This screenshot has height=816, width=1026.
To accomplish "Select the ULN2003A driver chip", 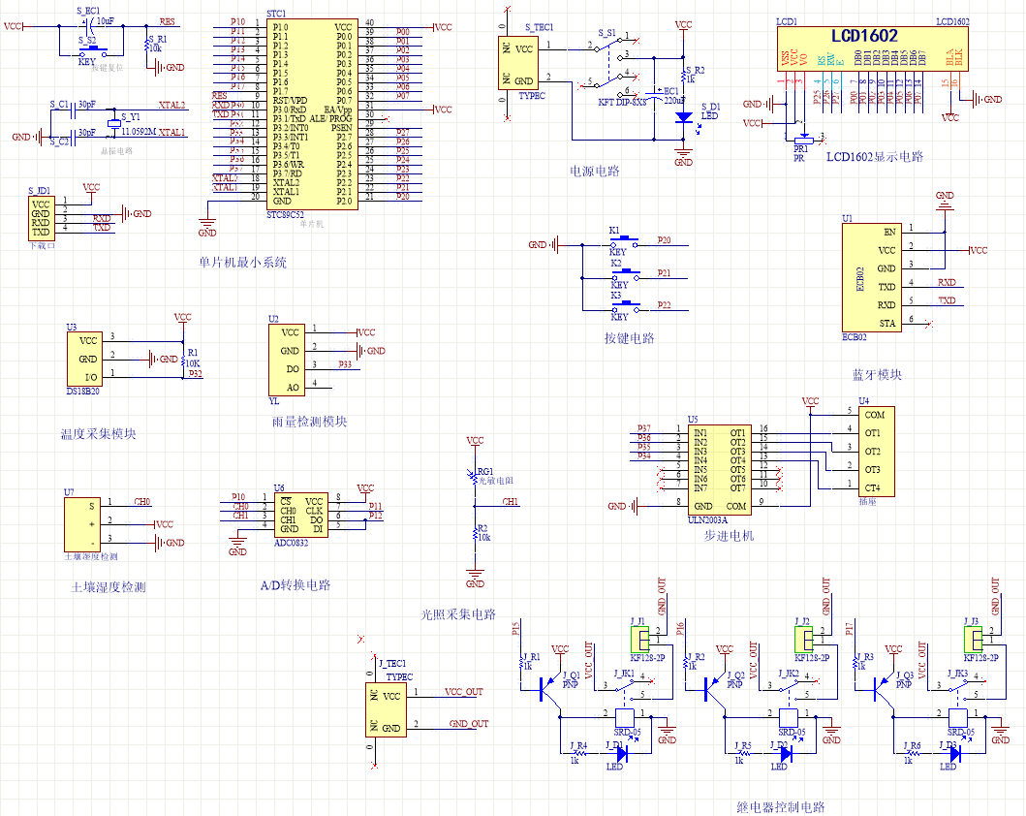I will tap(719, 470).
